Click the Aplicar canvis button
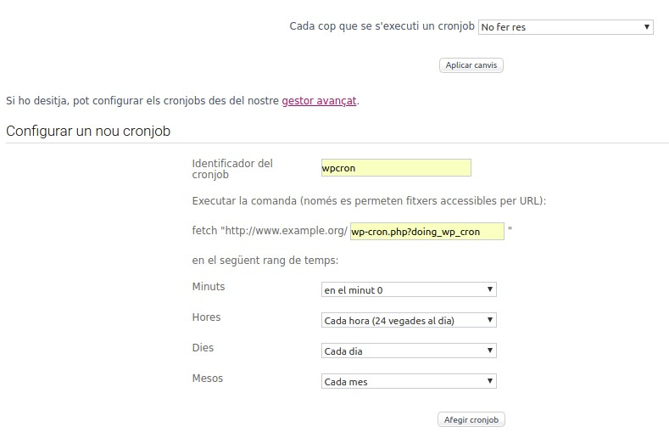 tap(471, 65)
